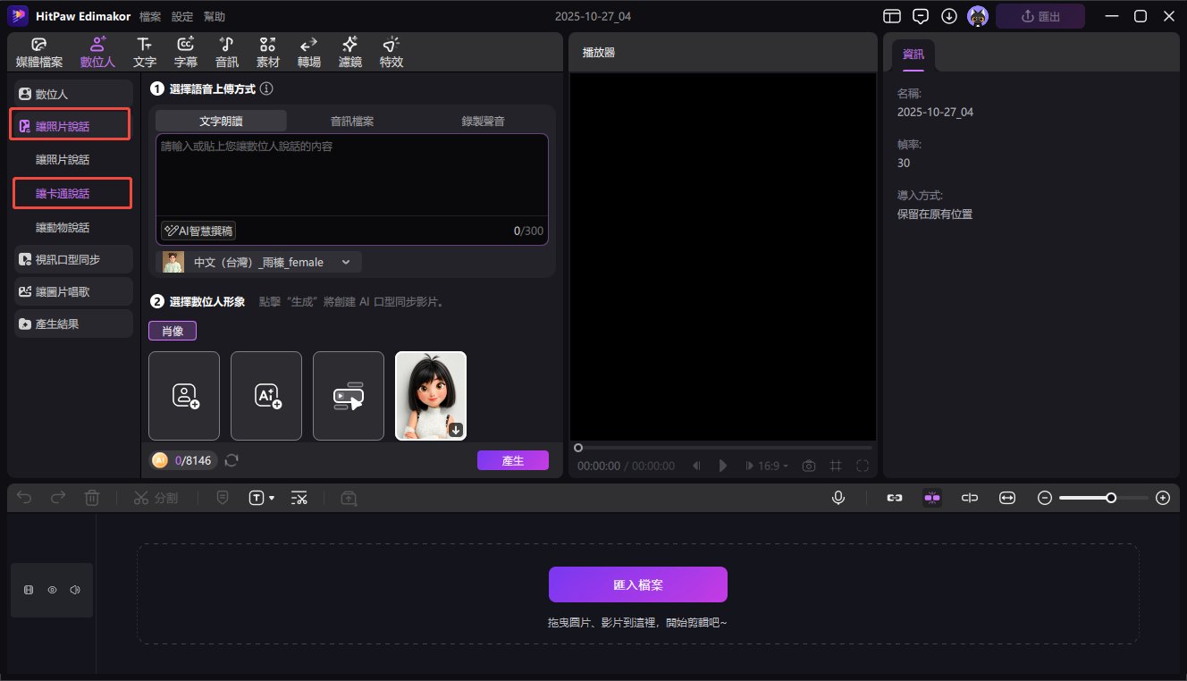Open the 濾鏡 filters tab

click(349, 53)
